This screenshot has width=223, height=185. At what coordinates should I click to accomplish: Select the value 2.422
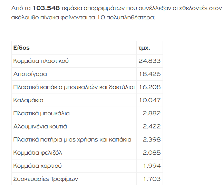click(152, 126)
